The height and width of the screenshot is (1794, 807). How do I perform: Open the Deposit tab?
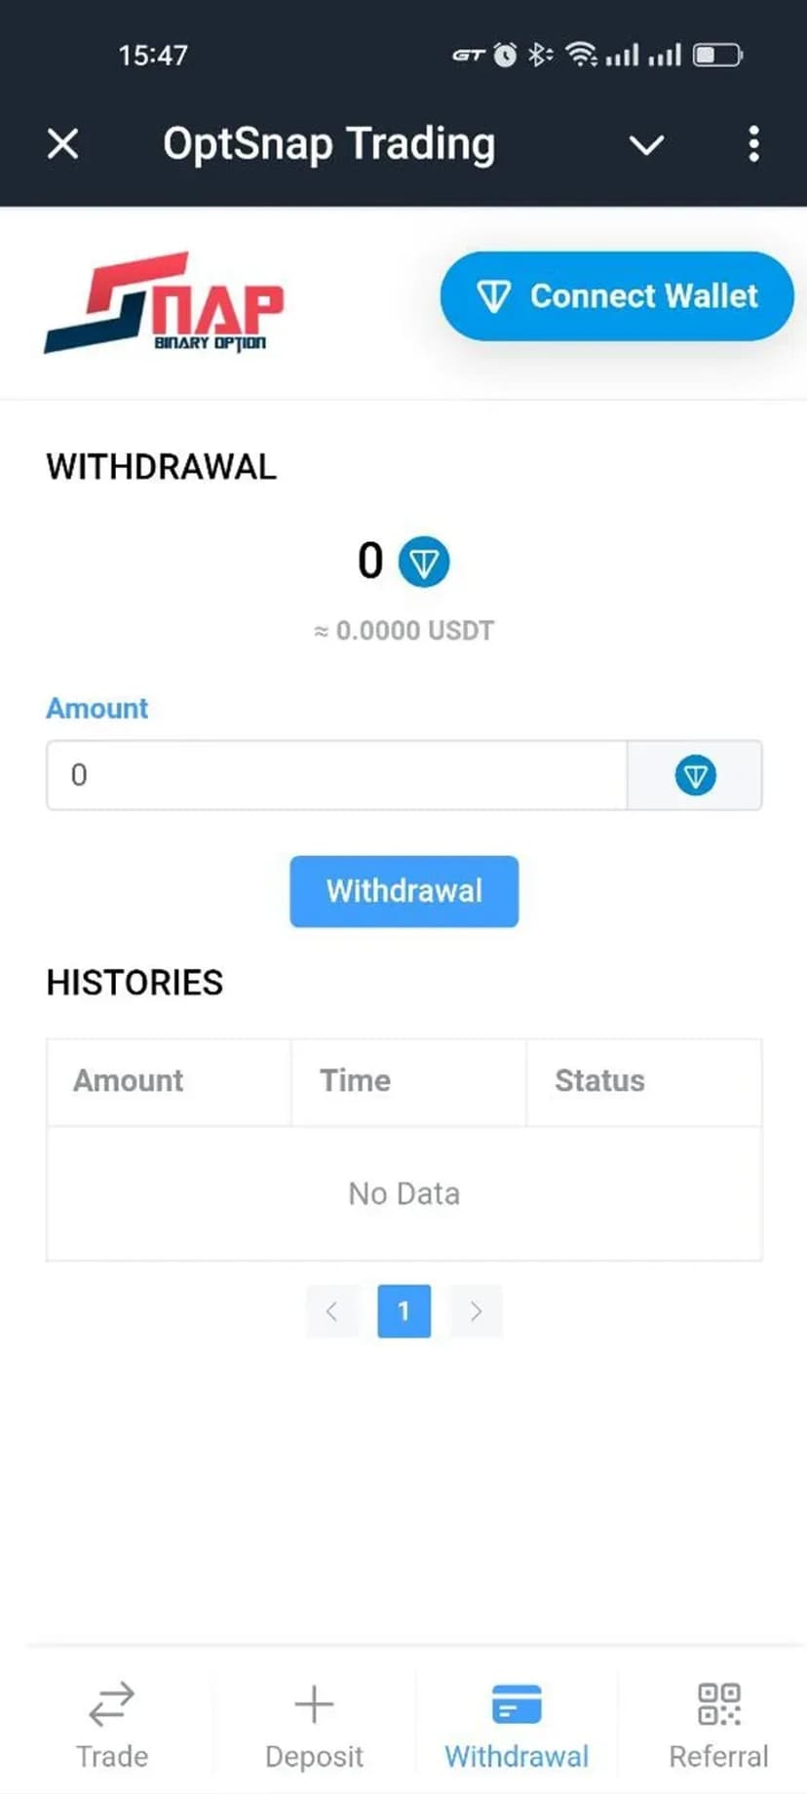pyautogui.click(x=314, y=1724)
